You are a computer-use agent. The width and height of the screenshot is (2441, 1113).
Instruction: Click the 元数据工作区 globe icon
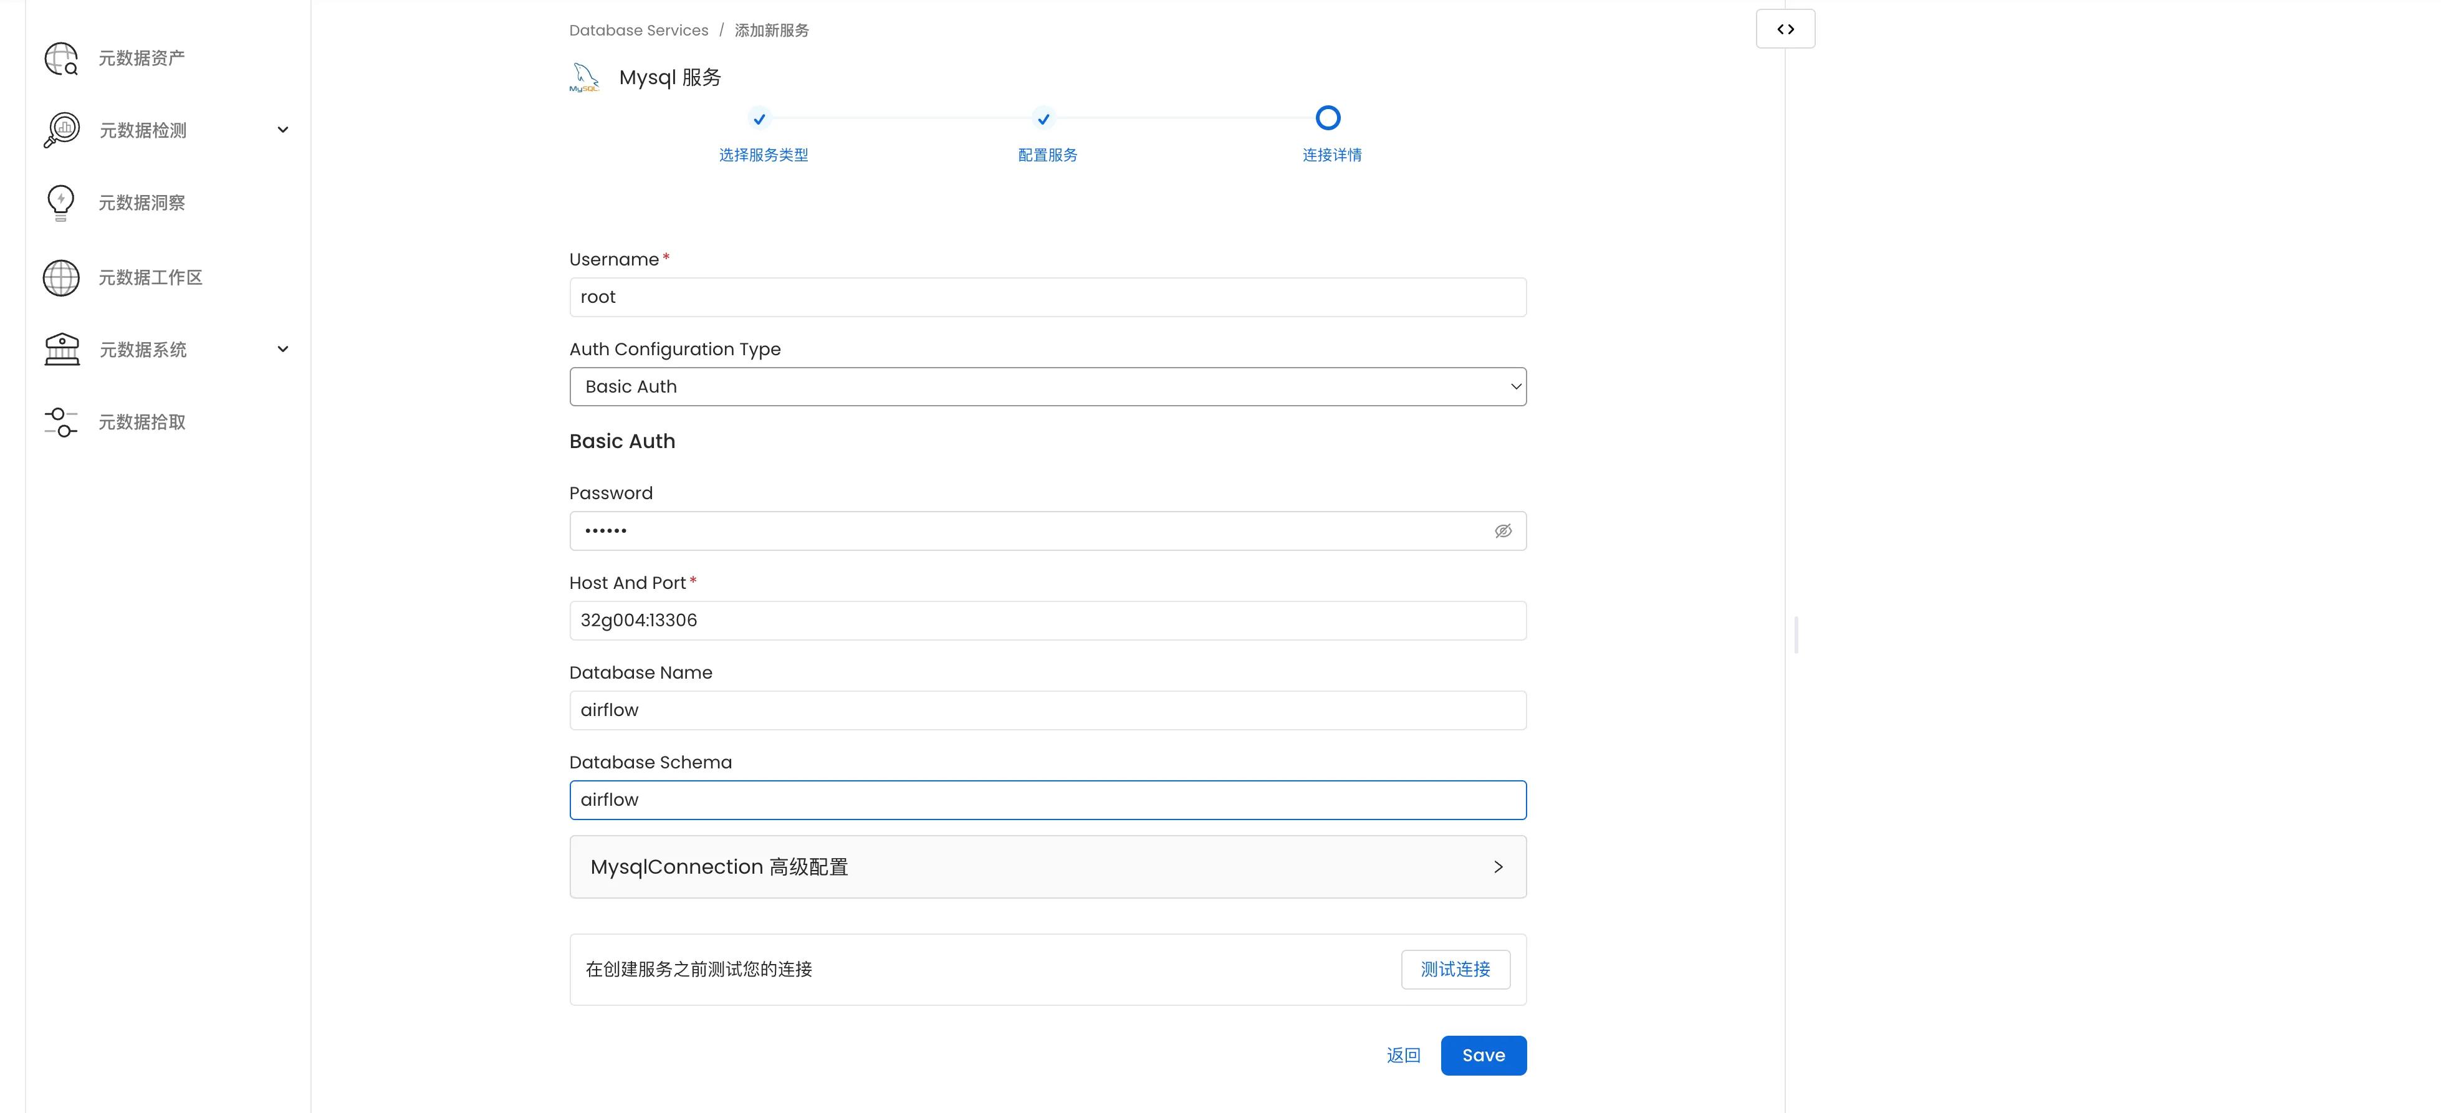(x=62, y=277)
